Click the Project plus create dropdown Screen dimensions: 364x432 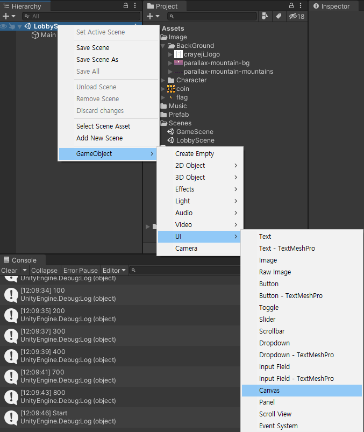click(153, 16)
